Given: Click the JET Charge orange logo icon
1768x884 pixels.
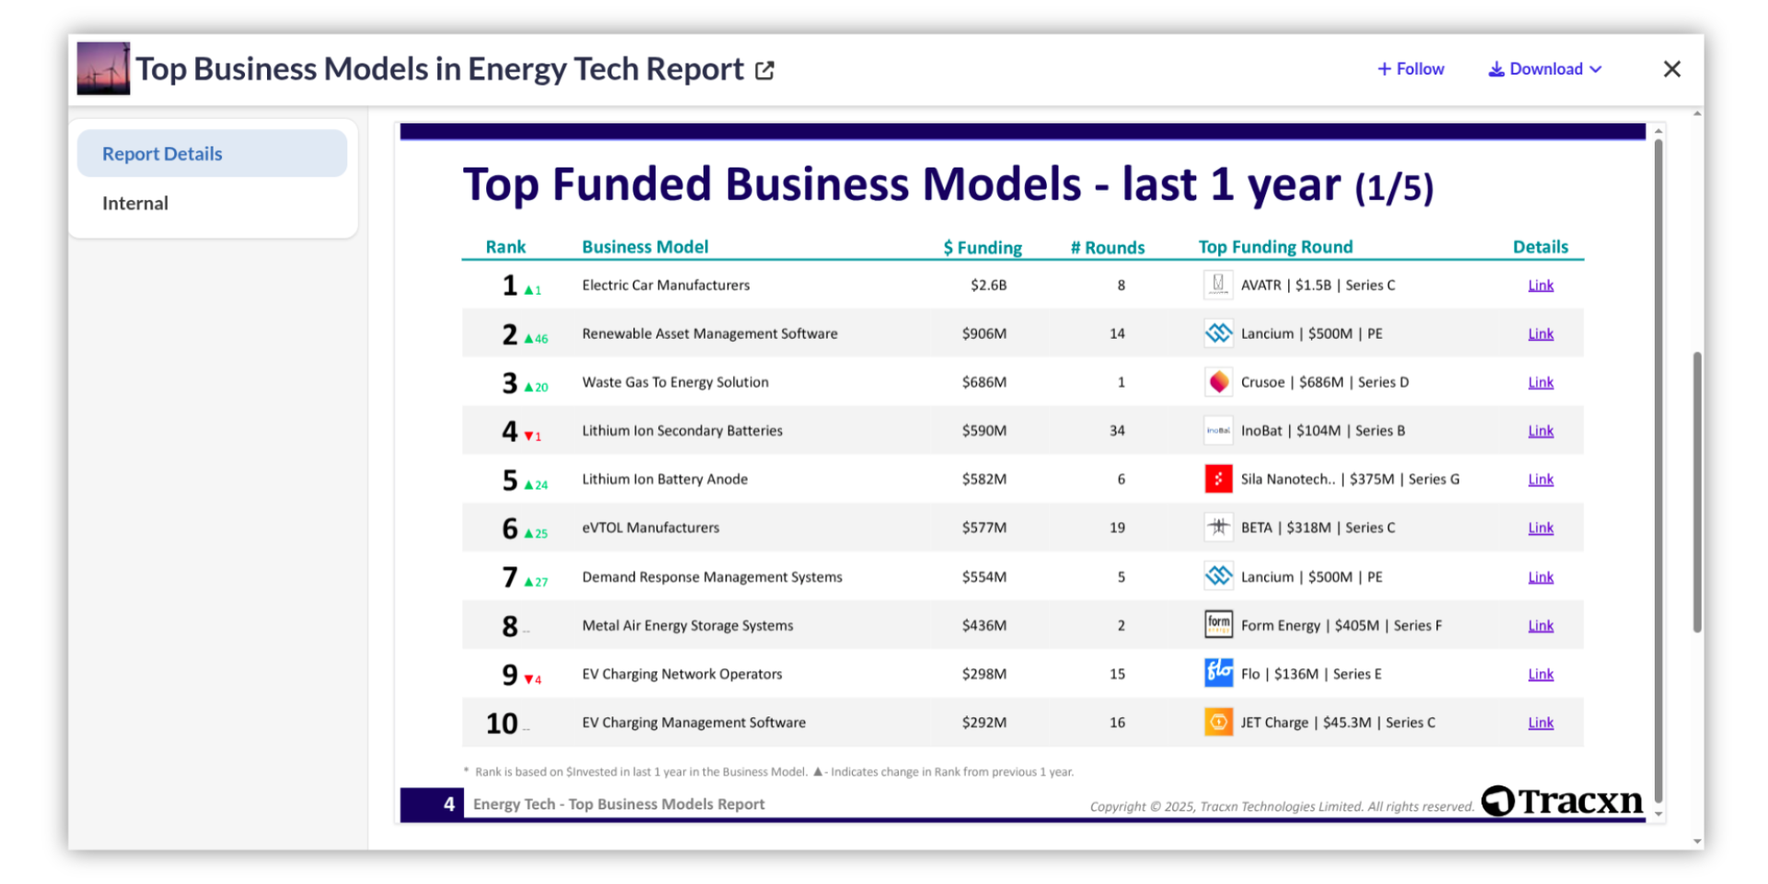Looking at the screenshot, I should (x=1218, y=722).
